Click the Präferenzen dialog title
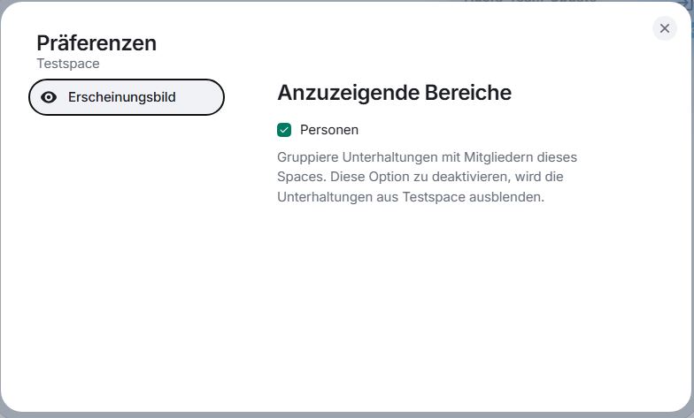 coord(96,43)
